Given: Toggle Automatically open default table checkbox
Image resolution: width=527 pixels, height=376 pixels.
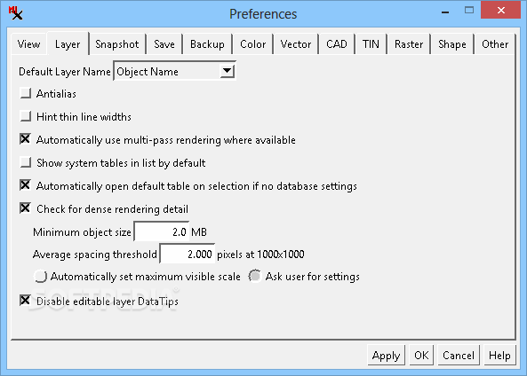Looking at the screenshot, I should (x=26, y=185).
